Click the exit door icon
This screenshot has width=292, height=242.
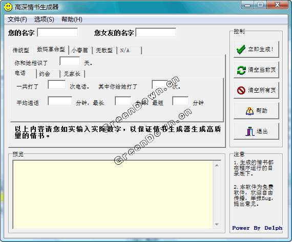(x=250, y=131)
